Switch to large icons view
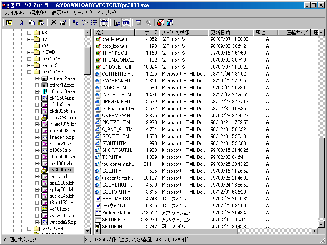 76,22
